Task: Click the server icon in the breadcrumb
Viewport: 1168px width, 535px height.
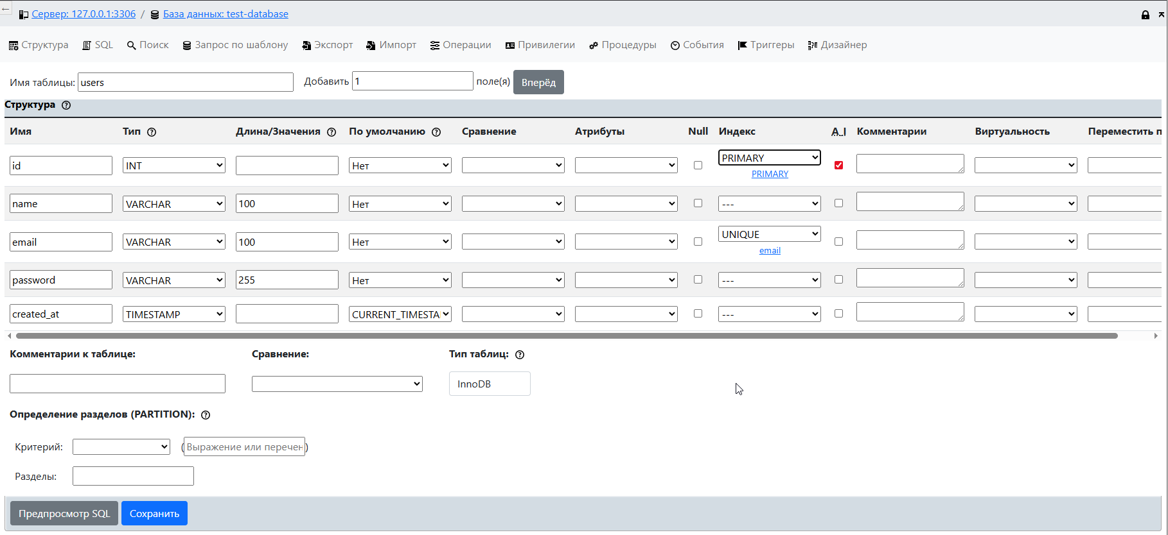Action: 24,15
